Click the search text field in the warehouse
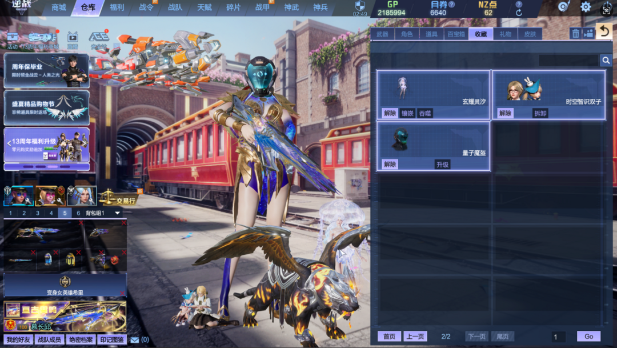Viewport: 617px width, 348px height. [x=568, y=60]
